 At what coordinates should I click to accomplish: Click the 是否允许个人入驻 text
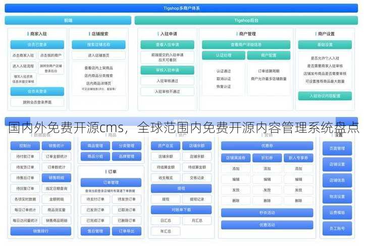click(x=325, y=58)
